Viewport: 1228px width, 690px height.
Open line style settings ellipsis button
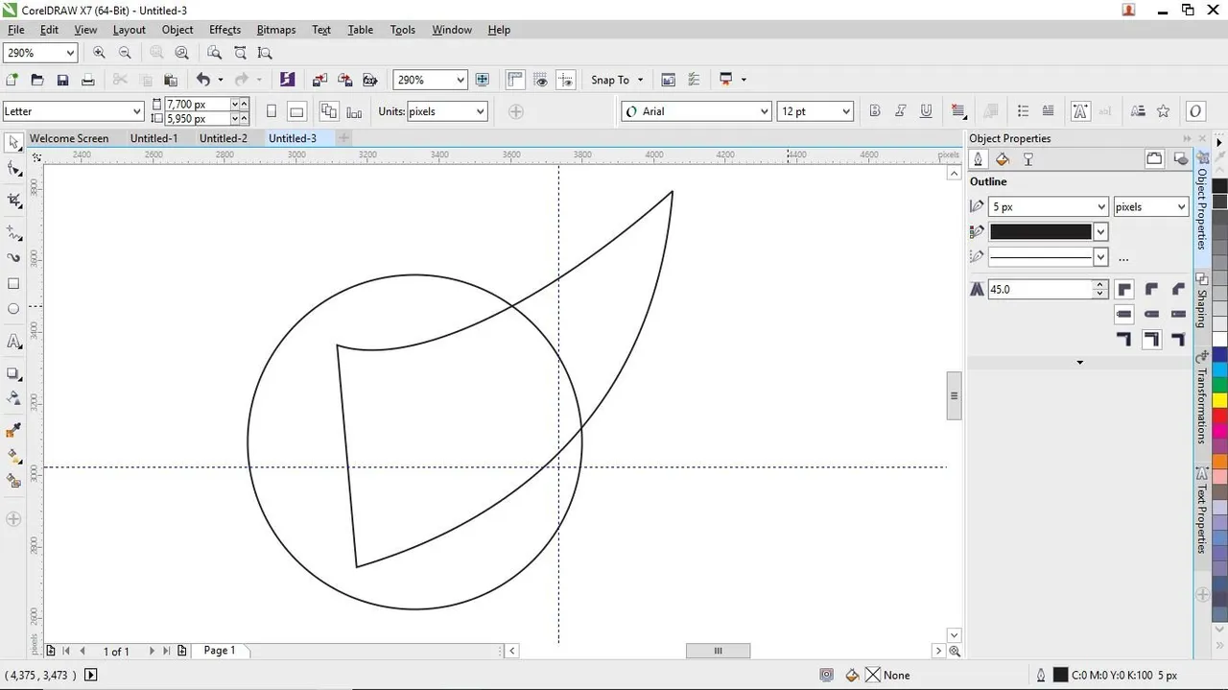1123,257
